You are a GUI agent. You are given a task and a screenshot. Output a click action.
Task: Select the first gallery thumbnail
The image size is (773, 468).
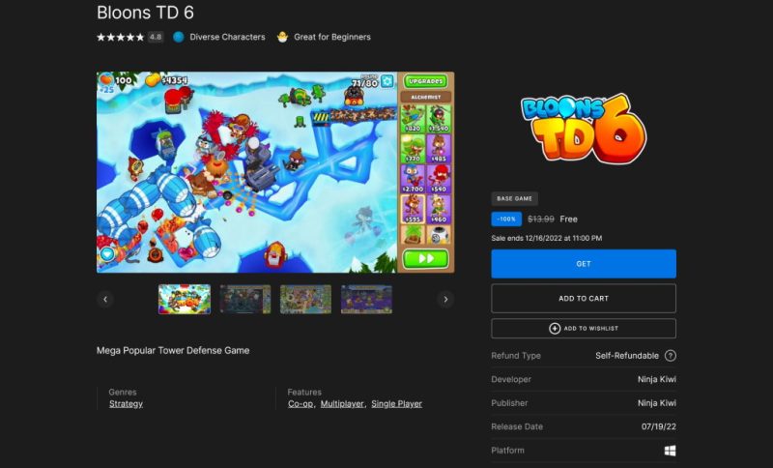[x=185, y=299]
